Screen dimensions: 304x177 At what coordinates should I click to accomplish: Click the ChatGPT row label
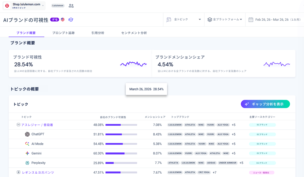[38, 134]
